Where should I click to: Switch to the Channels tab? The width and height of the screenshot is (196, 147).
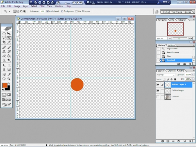(x=171, y=71)
